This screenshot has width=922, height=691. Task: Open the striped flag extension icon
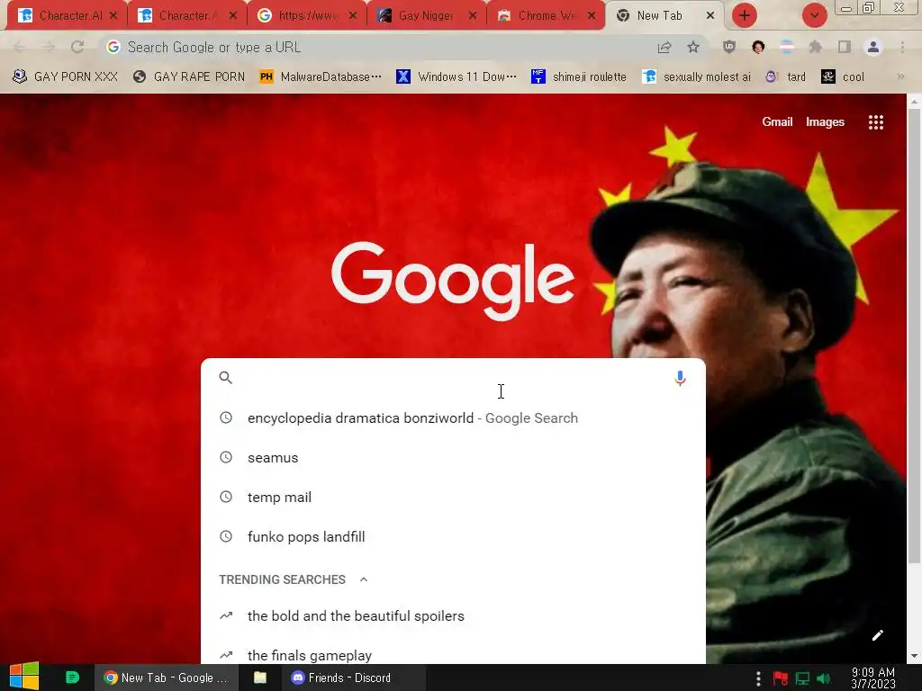click(x=787, y=47)
